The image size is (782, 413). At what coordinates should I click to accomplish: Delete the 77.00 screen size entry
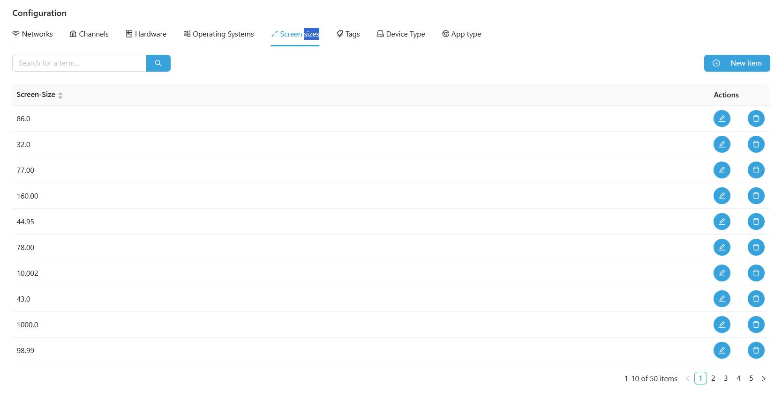(x=756, y=170)
